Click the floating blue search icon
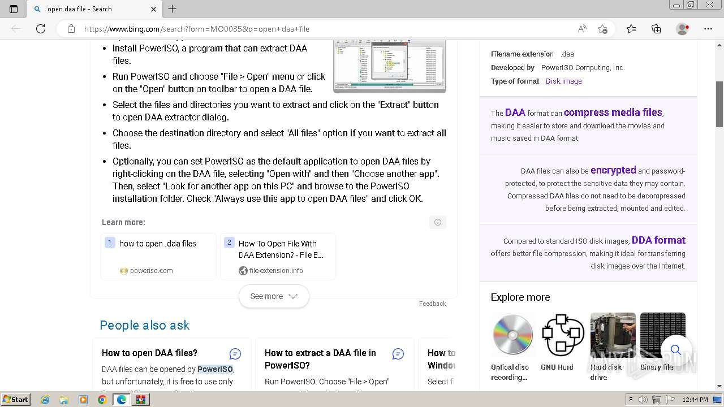Screen dimensions: 724x407 [x=676, y=350]
